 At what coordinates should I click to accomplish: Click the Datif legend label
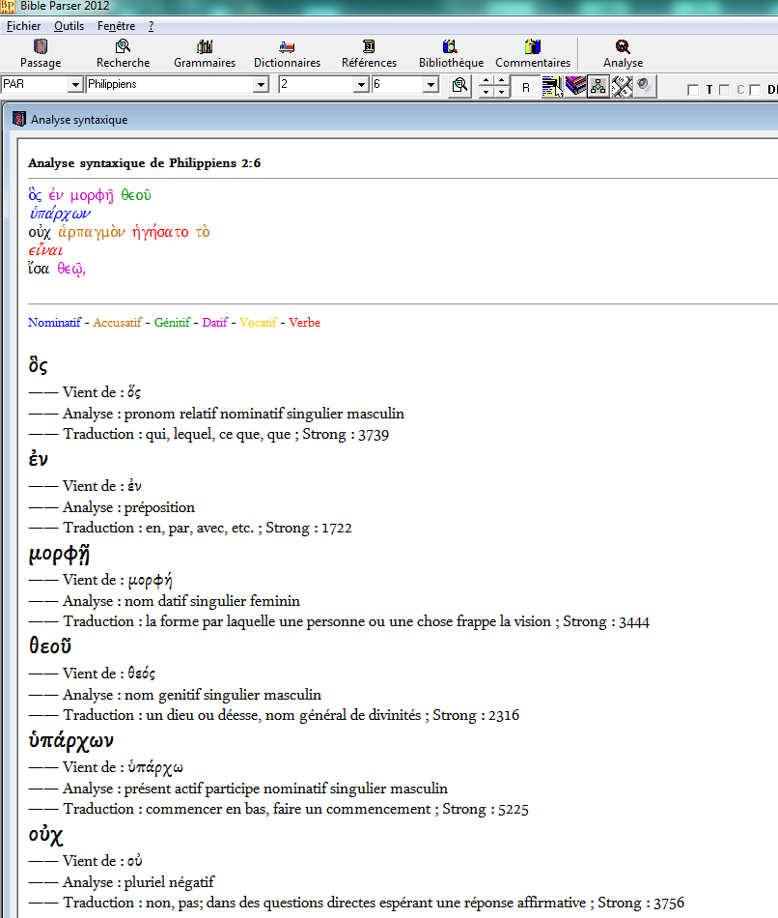pos(214,322)
